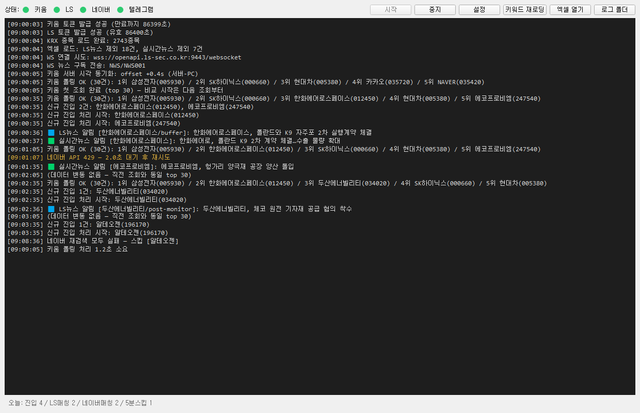Image resolution: width=640 pixels, height=413 pixels.
Task: Click the blue square icon on the 09:00:36 LS뉴스 line
Action: [51, 133]
